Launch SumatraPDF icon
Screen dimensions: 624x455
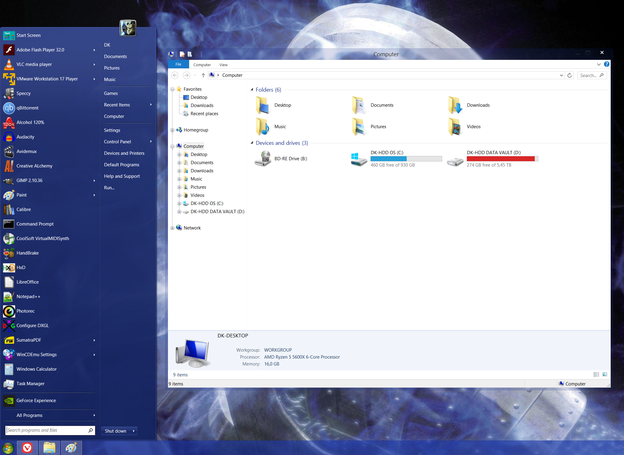[x=9, y=340]
